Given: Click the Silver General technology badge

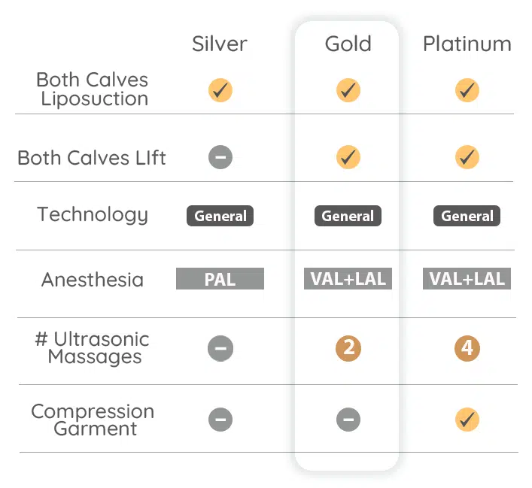Looking at the screenshot, I should click(220, 216).
